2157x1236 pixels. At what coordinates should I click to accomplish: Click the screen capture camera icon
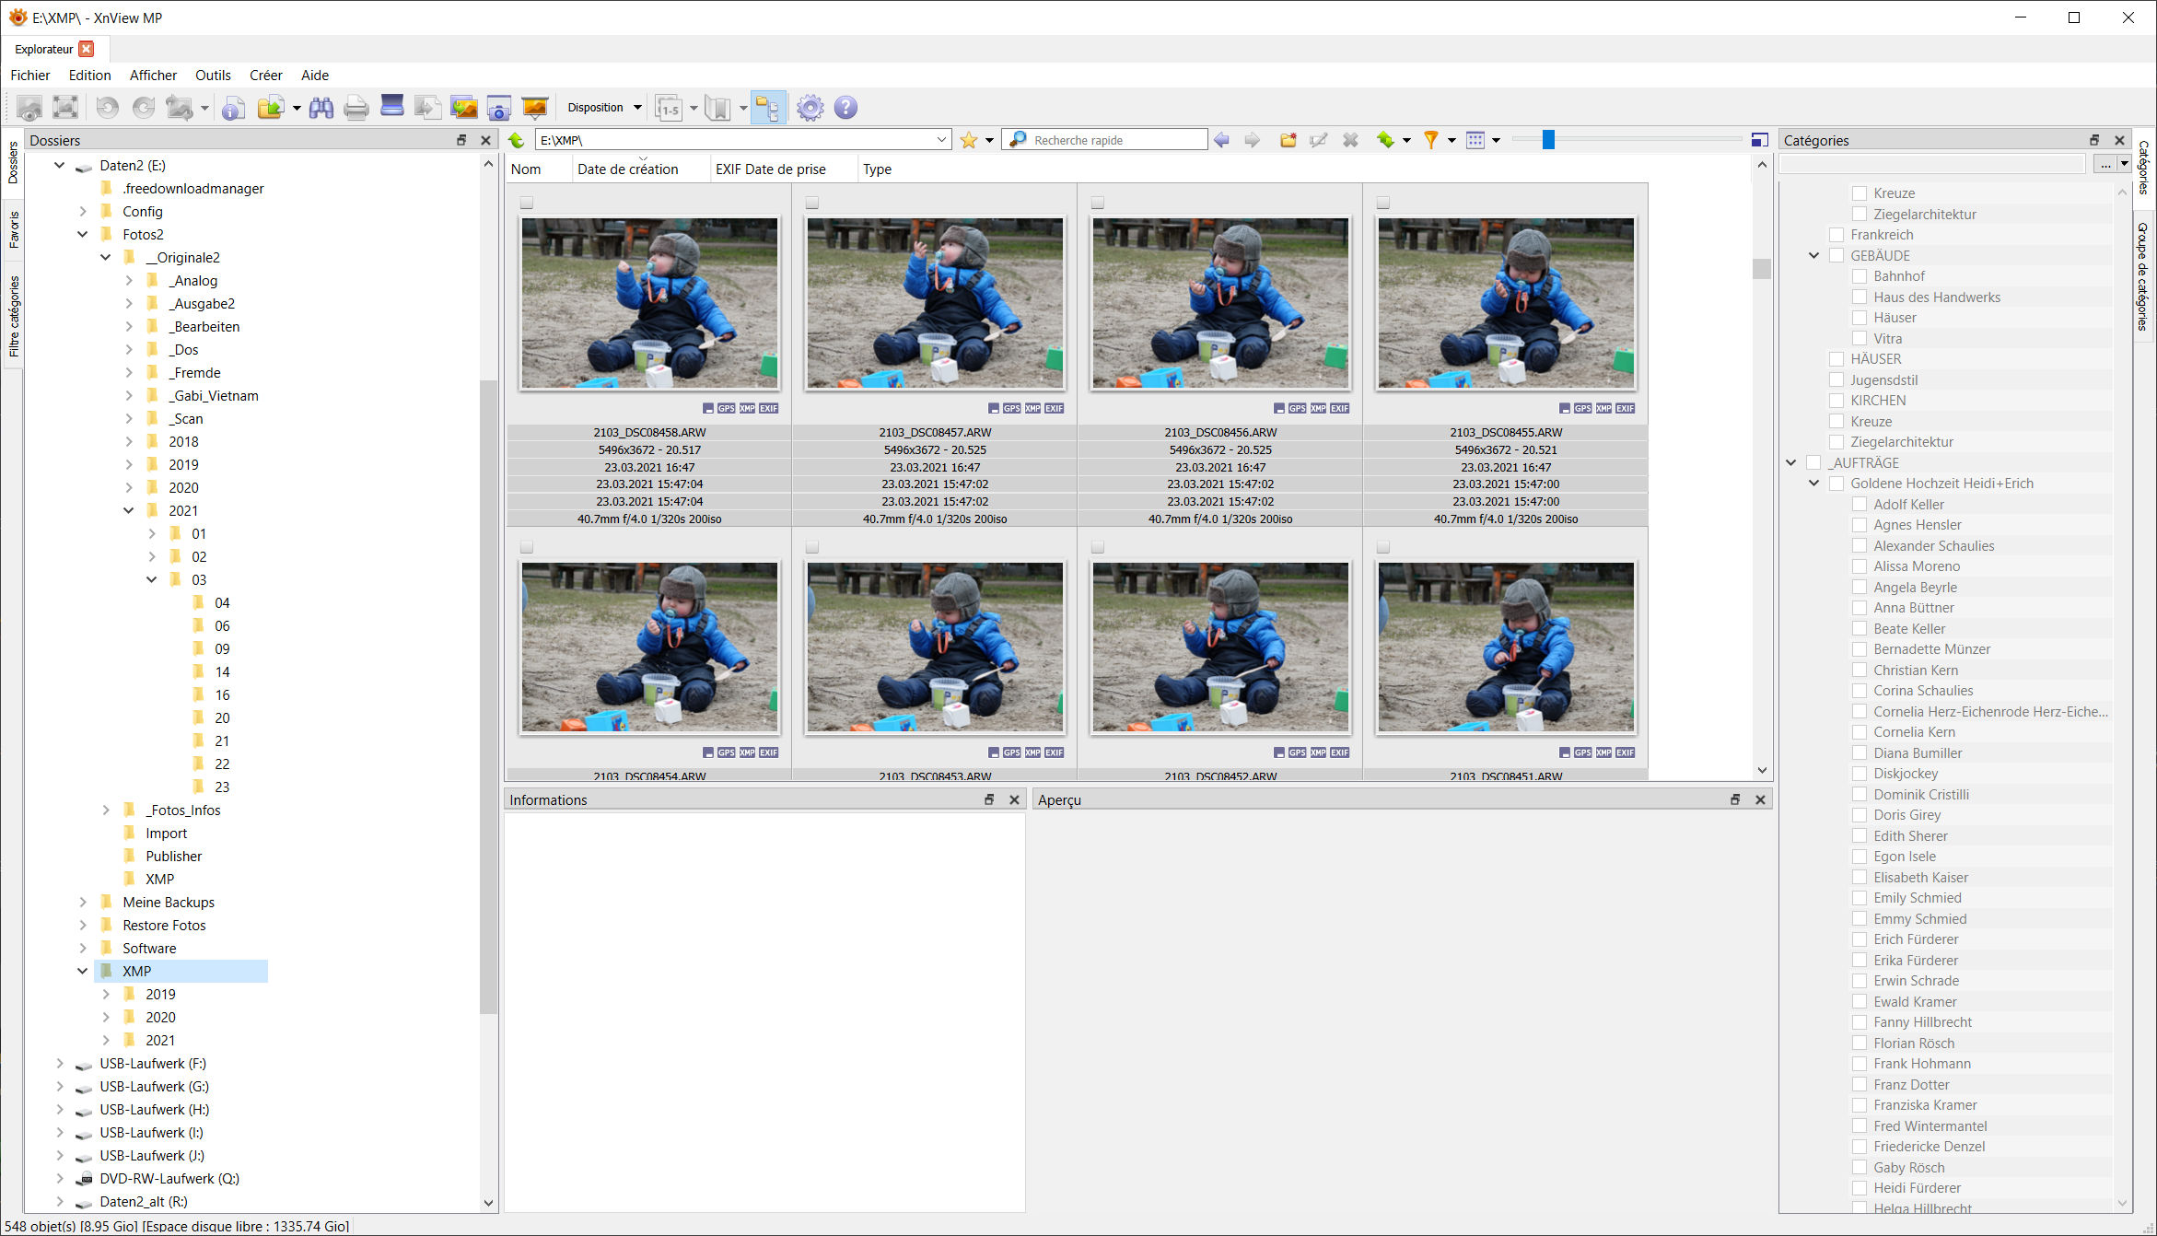coord(498,108)
